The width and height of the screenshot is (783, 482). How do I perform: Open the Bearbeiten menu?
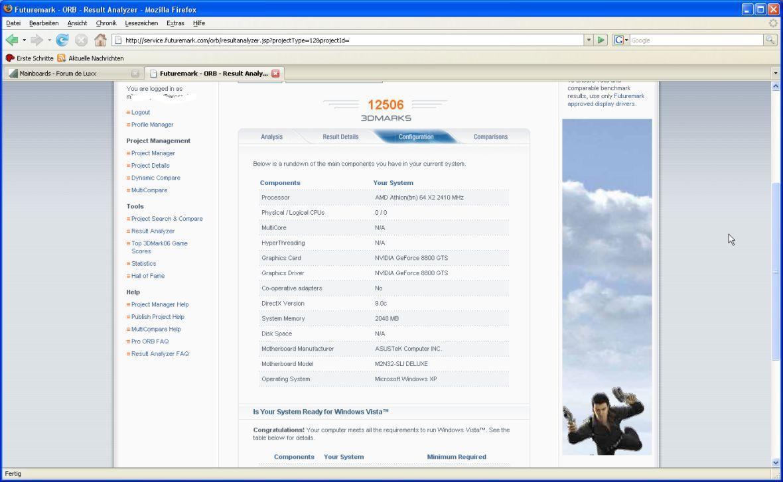[44, 23]
